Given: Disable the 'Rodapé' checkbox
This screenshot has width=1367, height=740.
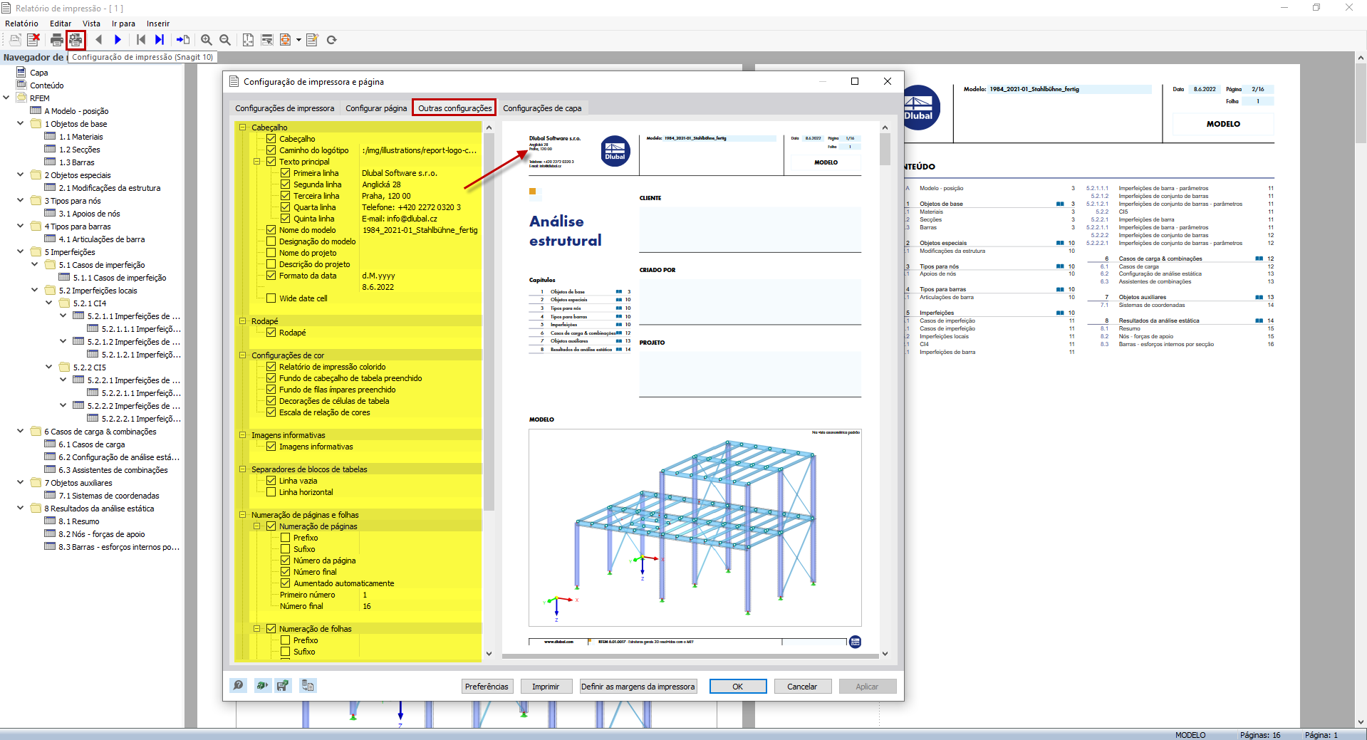Looking at the screenshot, I should click(271, 332).
